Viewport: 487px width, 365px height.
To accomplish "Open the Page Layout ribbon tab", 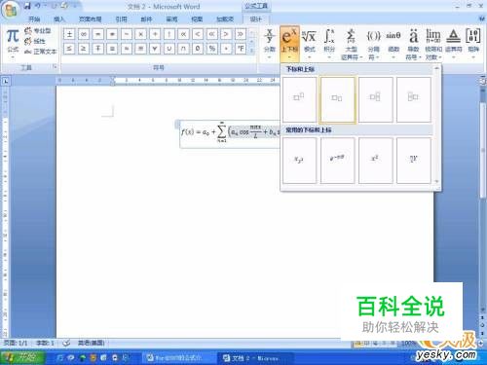I will click(x=90, y=19).
